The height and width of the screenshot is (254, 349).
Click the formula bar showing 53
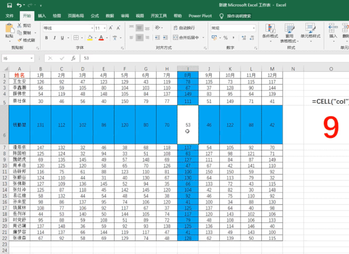(x=214, y=58)
